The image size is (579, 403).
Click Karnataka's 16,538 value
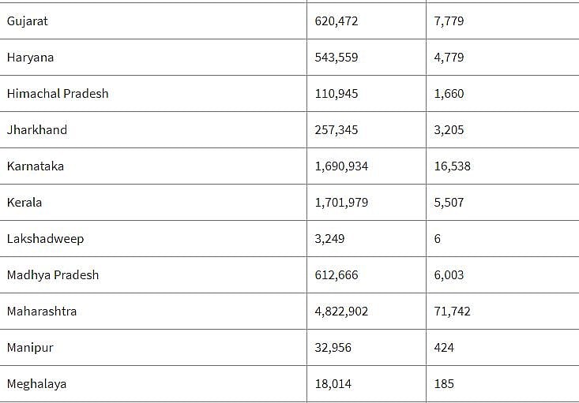click(x=452, y=166)
